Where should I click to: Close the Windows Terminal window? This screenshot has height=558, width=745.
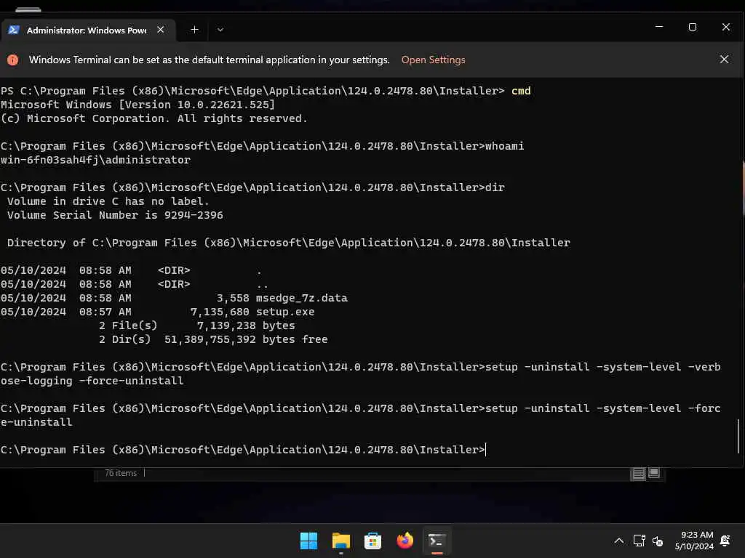coord(725,27)
